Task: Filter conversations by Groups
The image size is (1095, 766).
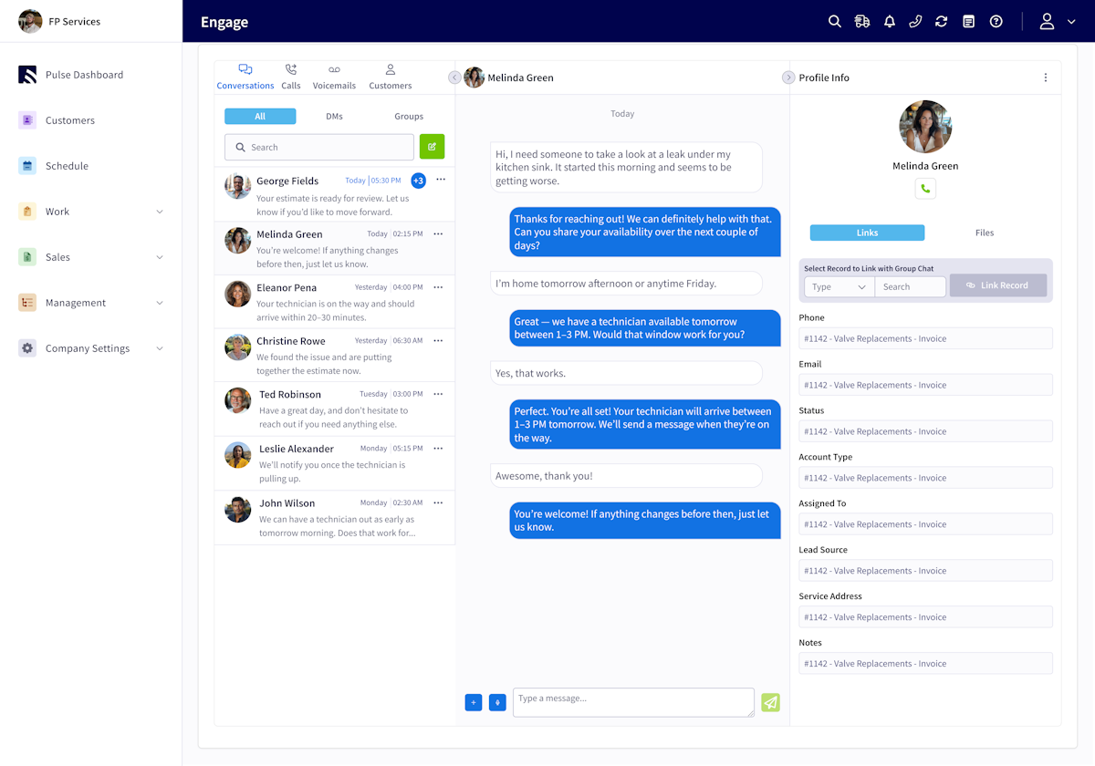Action: [x=409, y=117]
